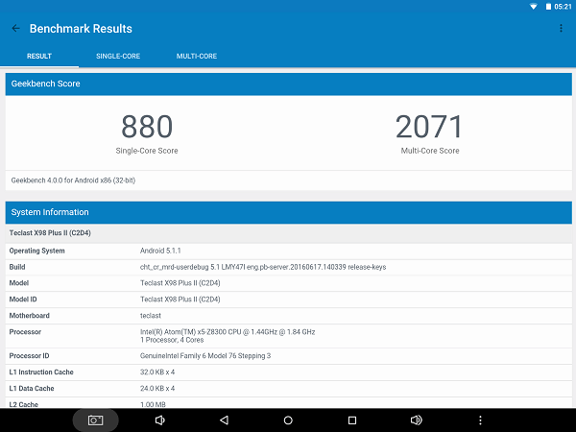
Task: Tap the Android back triangle button
Action: pos(224,420)
